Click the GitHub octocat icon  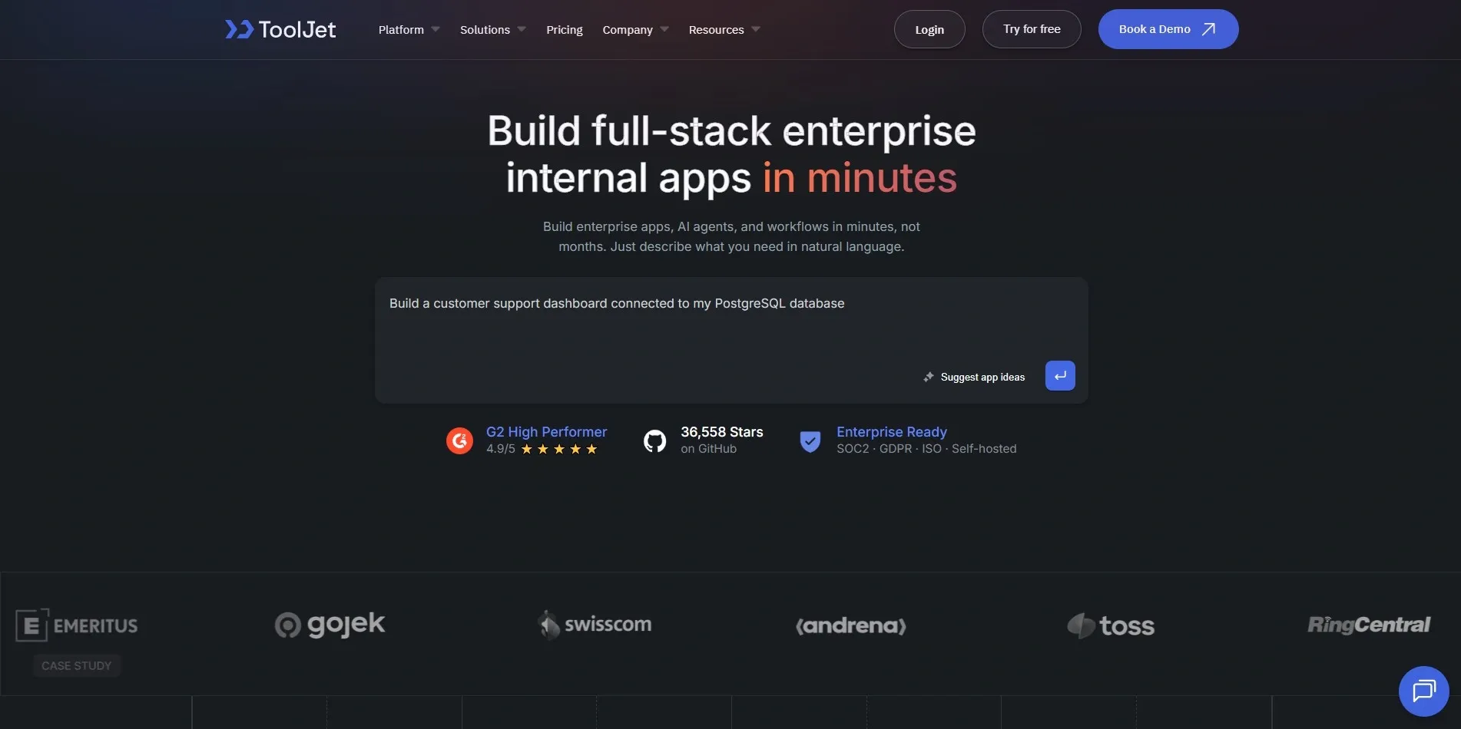654,440
